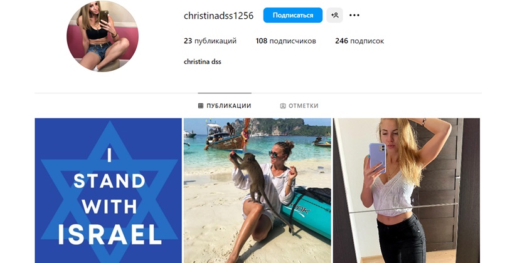Click the tagged-person icon beside ОТМЕТКИ

tap(283, 106)
